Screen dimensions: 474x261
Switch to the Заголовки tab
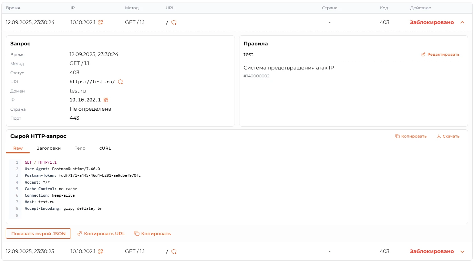(49, 148)
